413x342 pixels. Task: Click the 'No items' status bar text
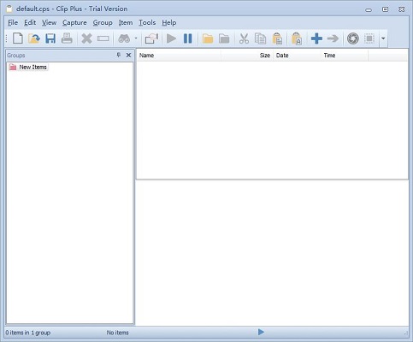(x=117, y=333)
